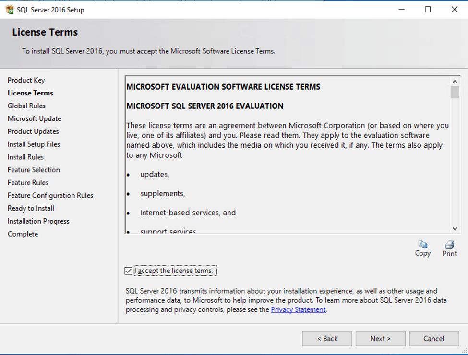This screenshot has height=355, width=468.
Task: Maximize the setup window
Action: (428, 10)
